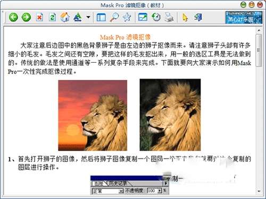Open favorites with the star icon

click(127, 17)
